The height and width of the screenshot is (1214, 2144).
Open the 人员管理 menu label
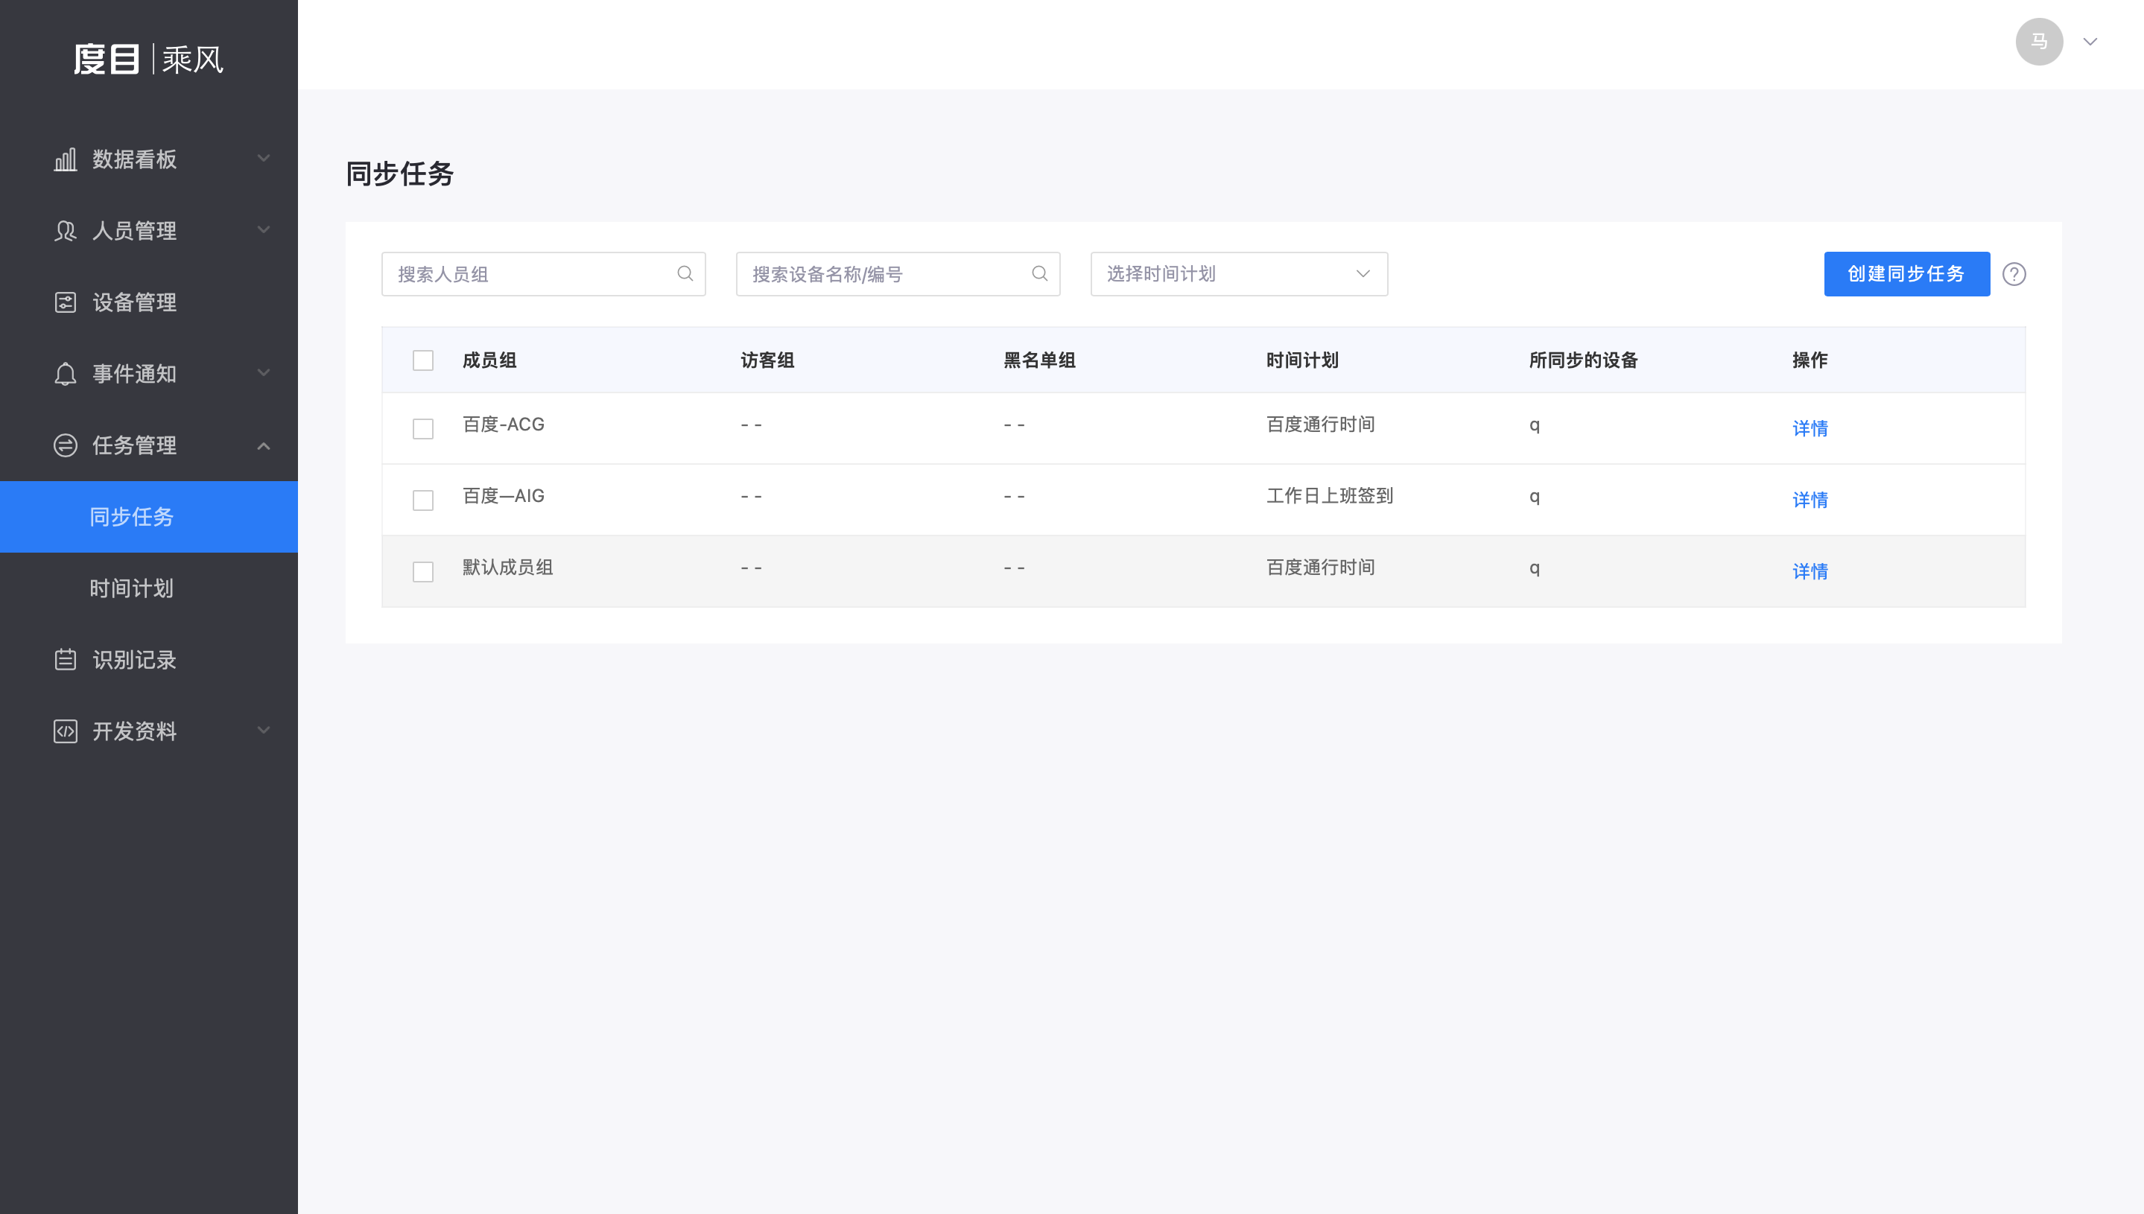(134, 231)
